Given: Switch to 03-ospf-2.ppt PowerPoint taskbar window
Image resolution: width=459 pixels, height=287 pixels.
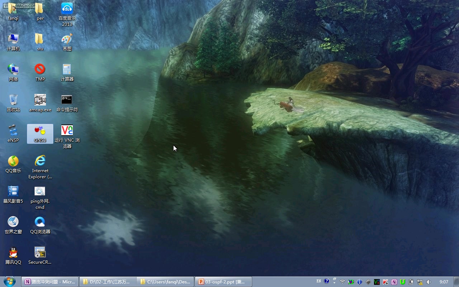Looking at the screenshot, I should (223, 282).
